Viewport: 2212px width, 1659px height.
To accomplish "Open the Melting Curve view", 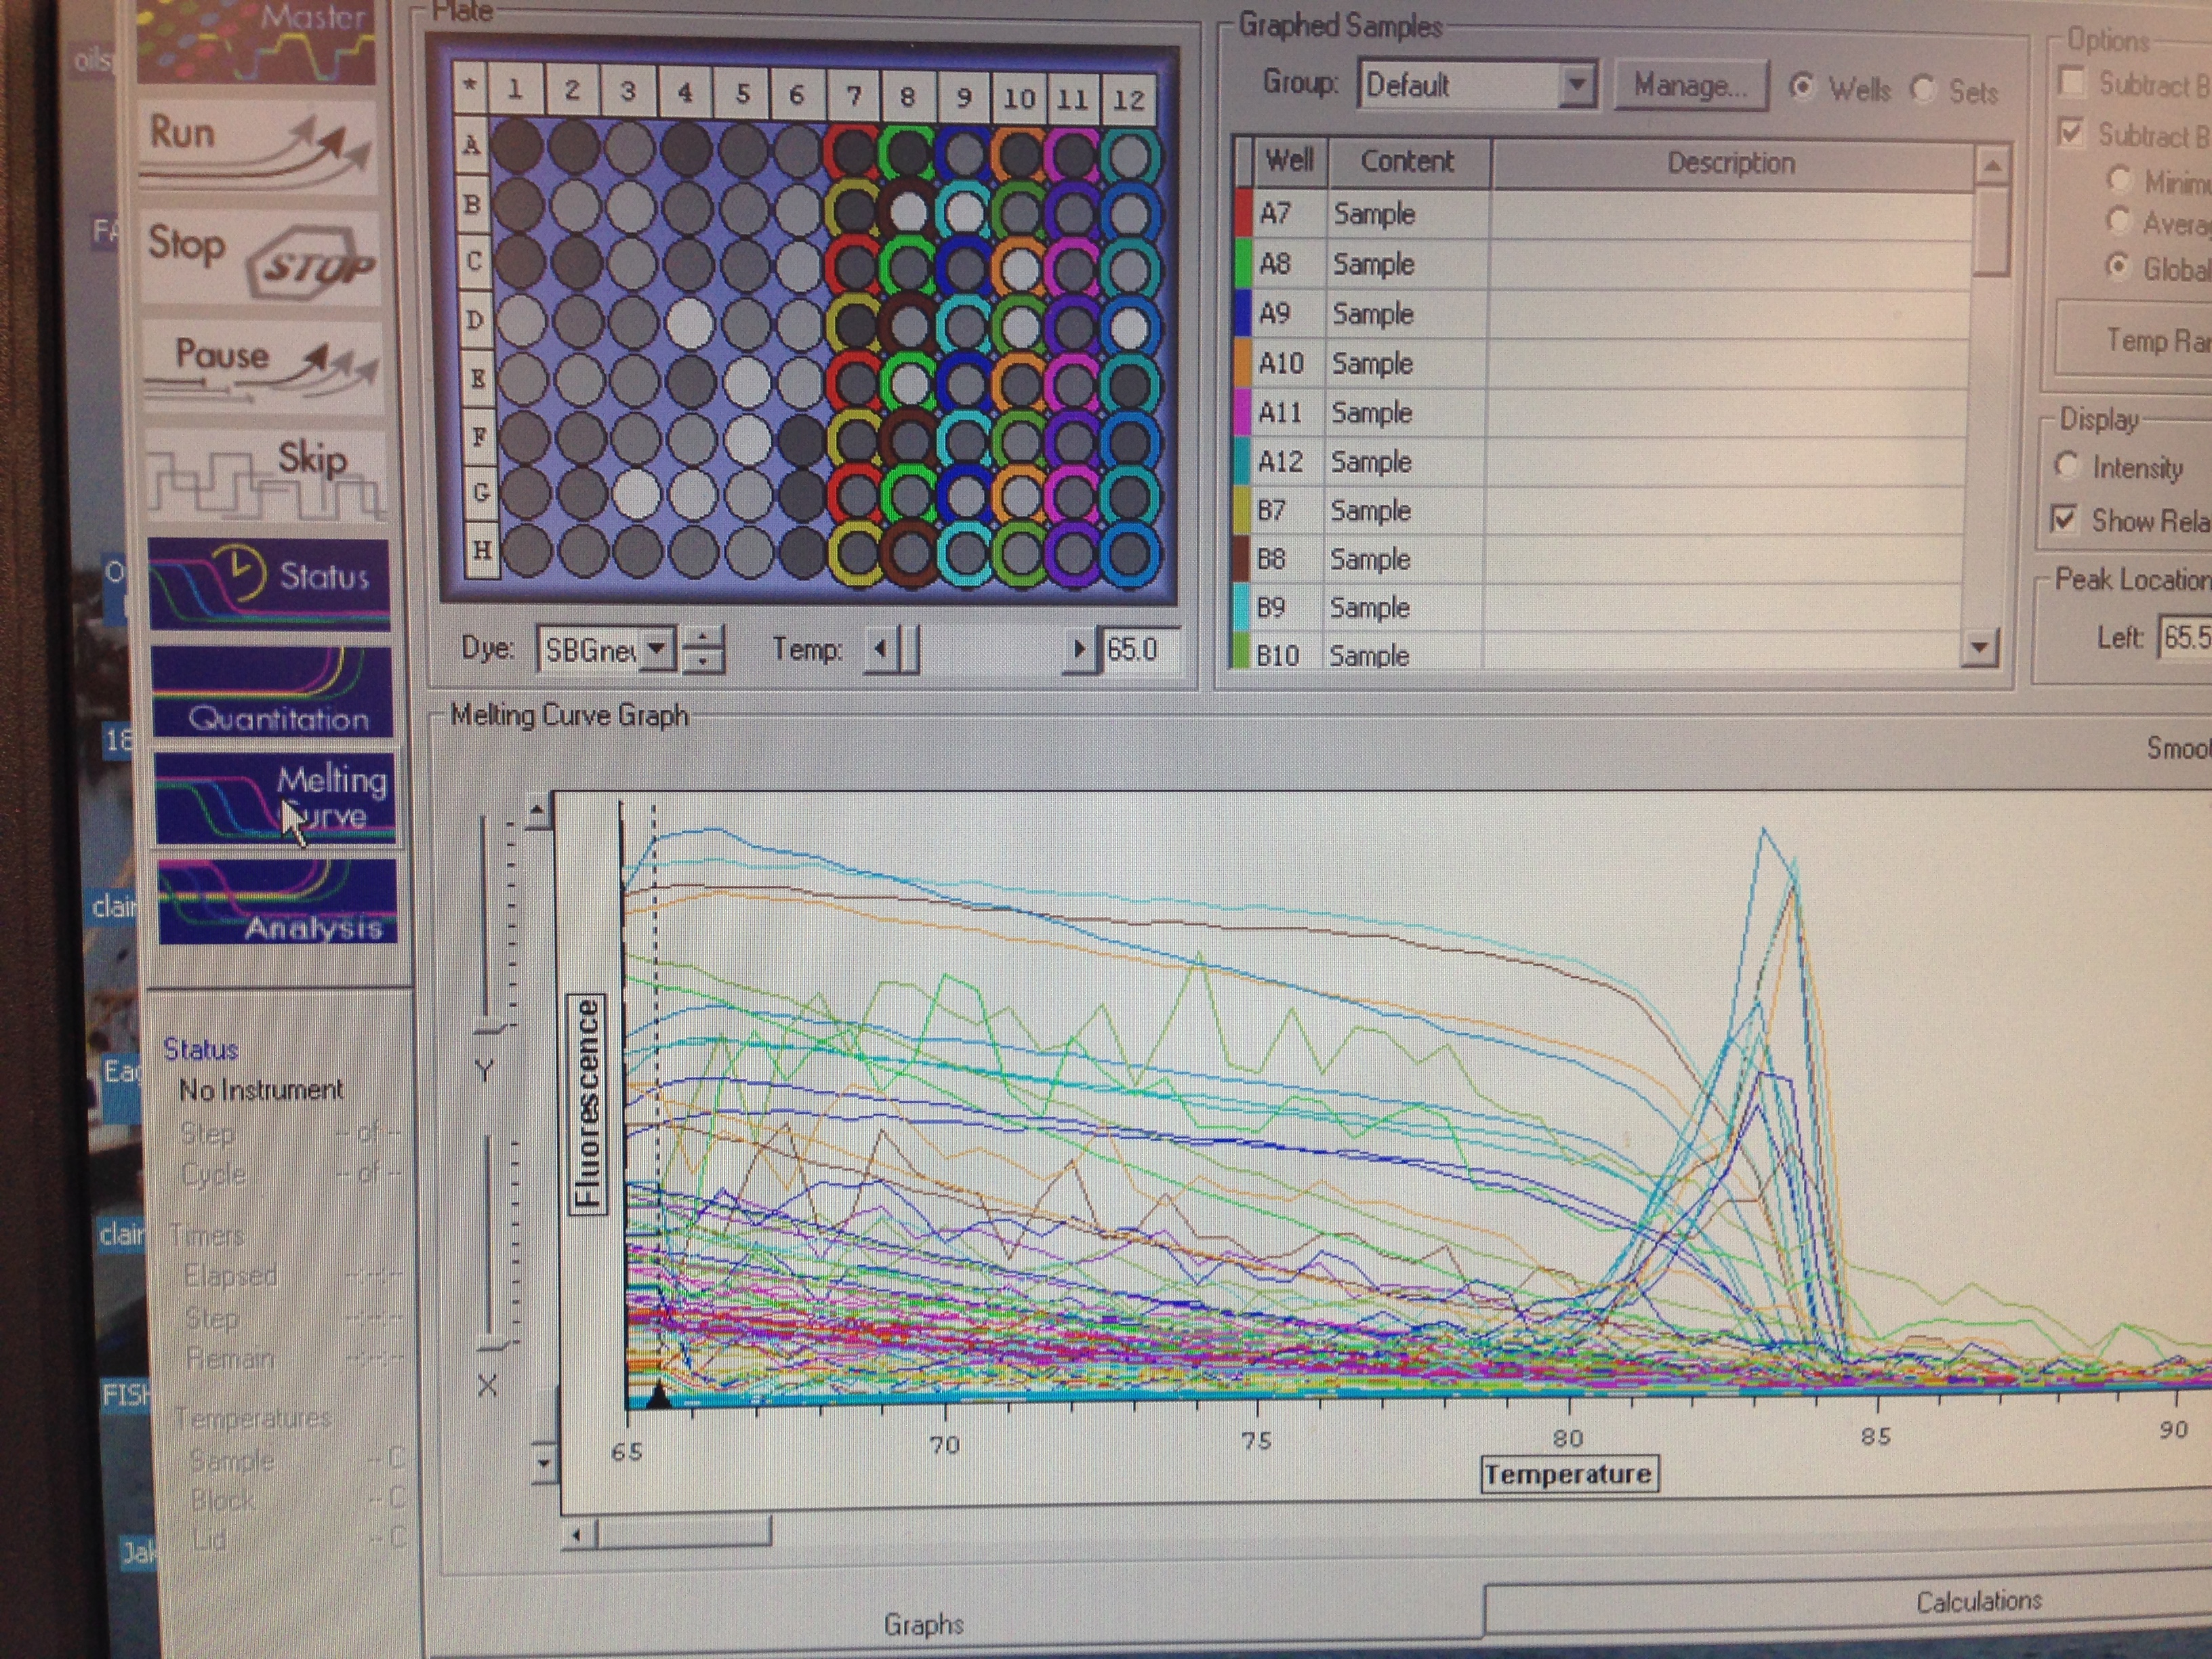I will pyautogui.click(x=275, y=799).
